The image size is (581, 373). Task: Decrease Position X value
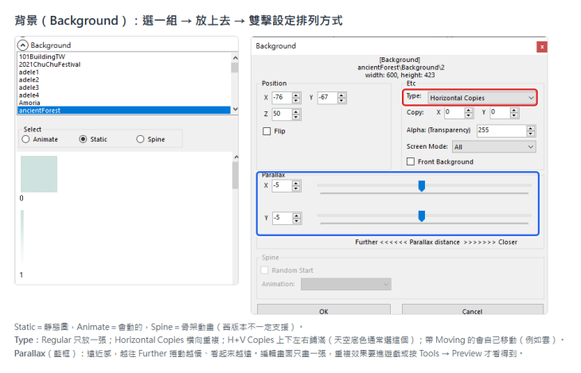pyautogui.click(x=296, y=100)
